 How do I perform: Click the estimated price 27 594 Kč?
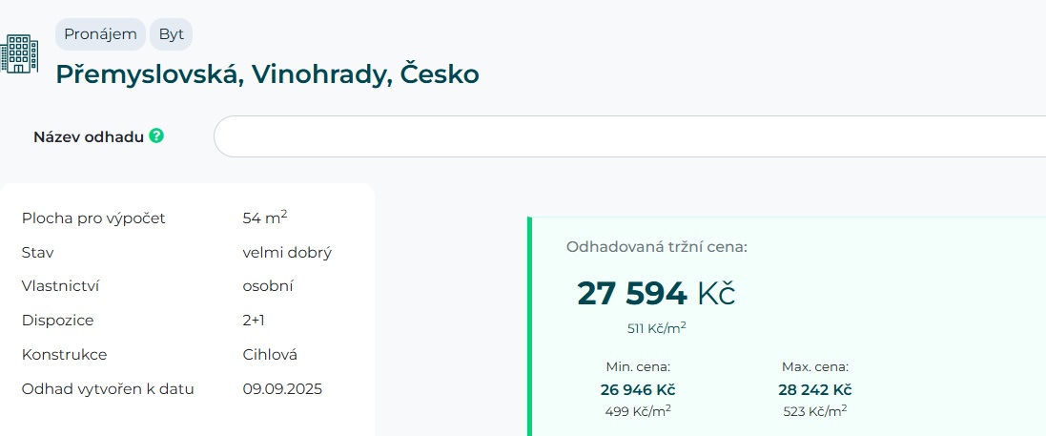click(656, 294)
